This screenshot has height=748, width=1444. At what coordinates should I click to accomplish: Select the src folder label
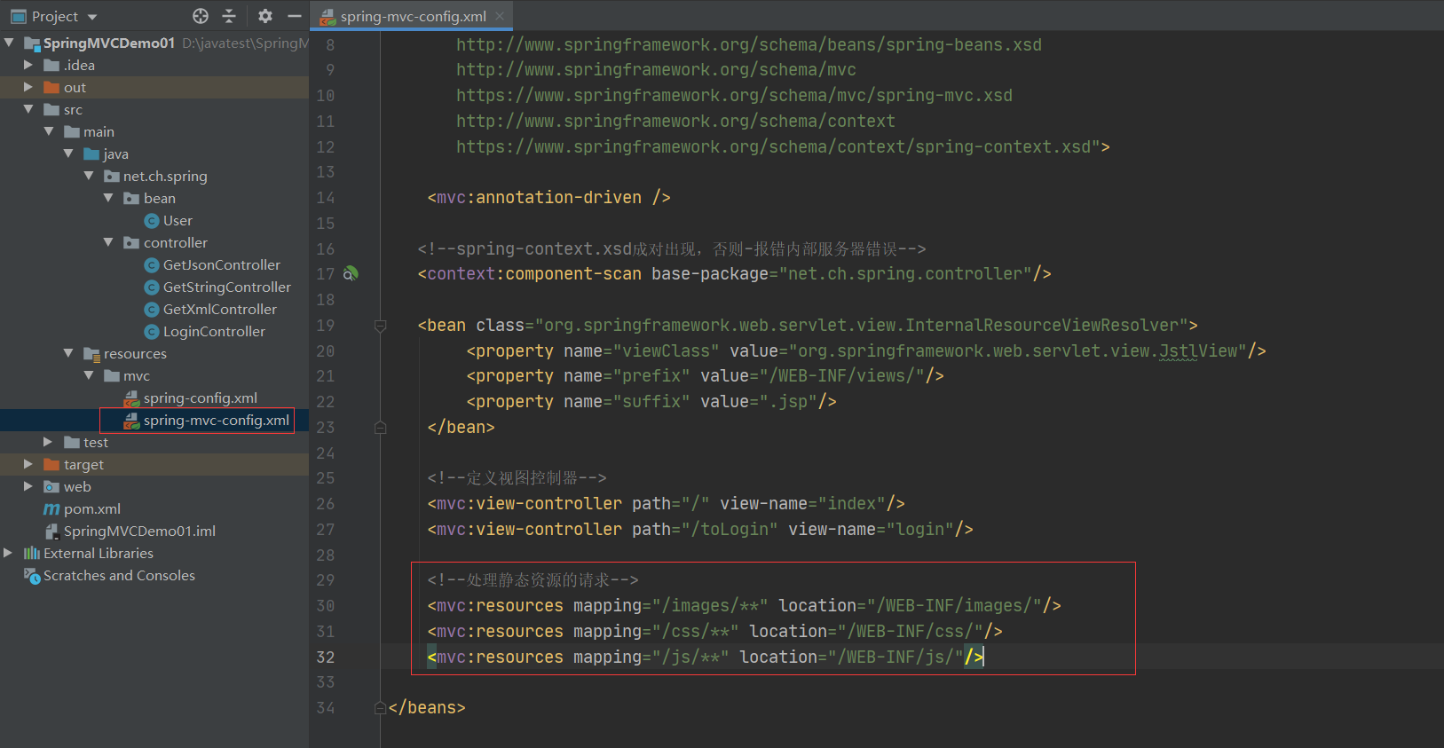point(73,110)
